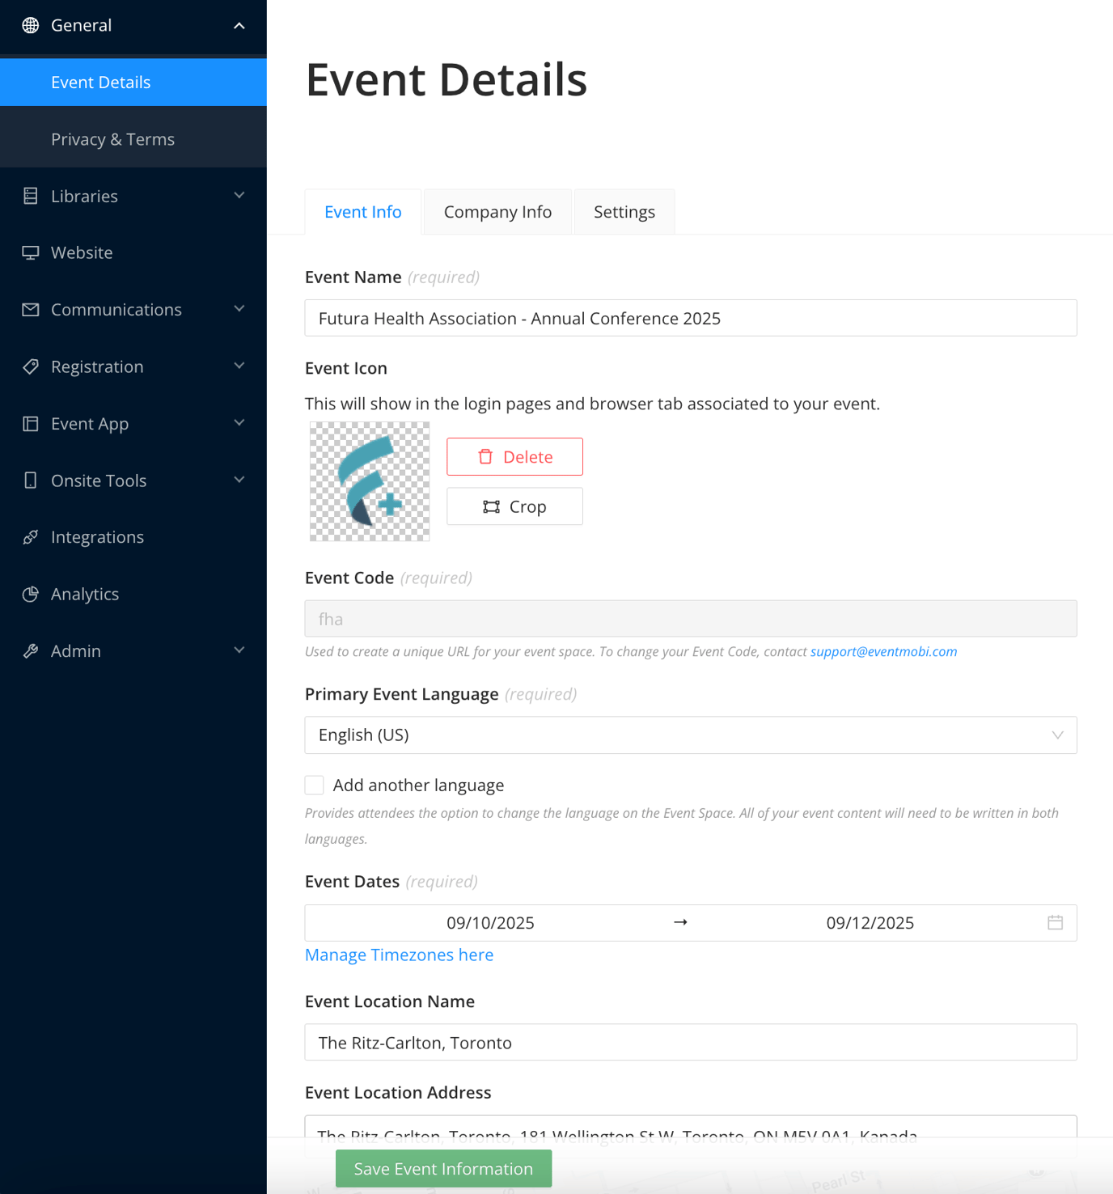Viewport: 1113px width, 1194px height.
Task: Expand the Admin section chevron
Action: (239, 650)
